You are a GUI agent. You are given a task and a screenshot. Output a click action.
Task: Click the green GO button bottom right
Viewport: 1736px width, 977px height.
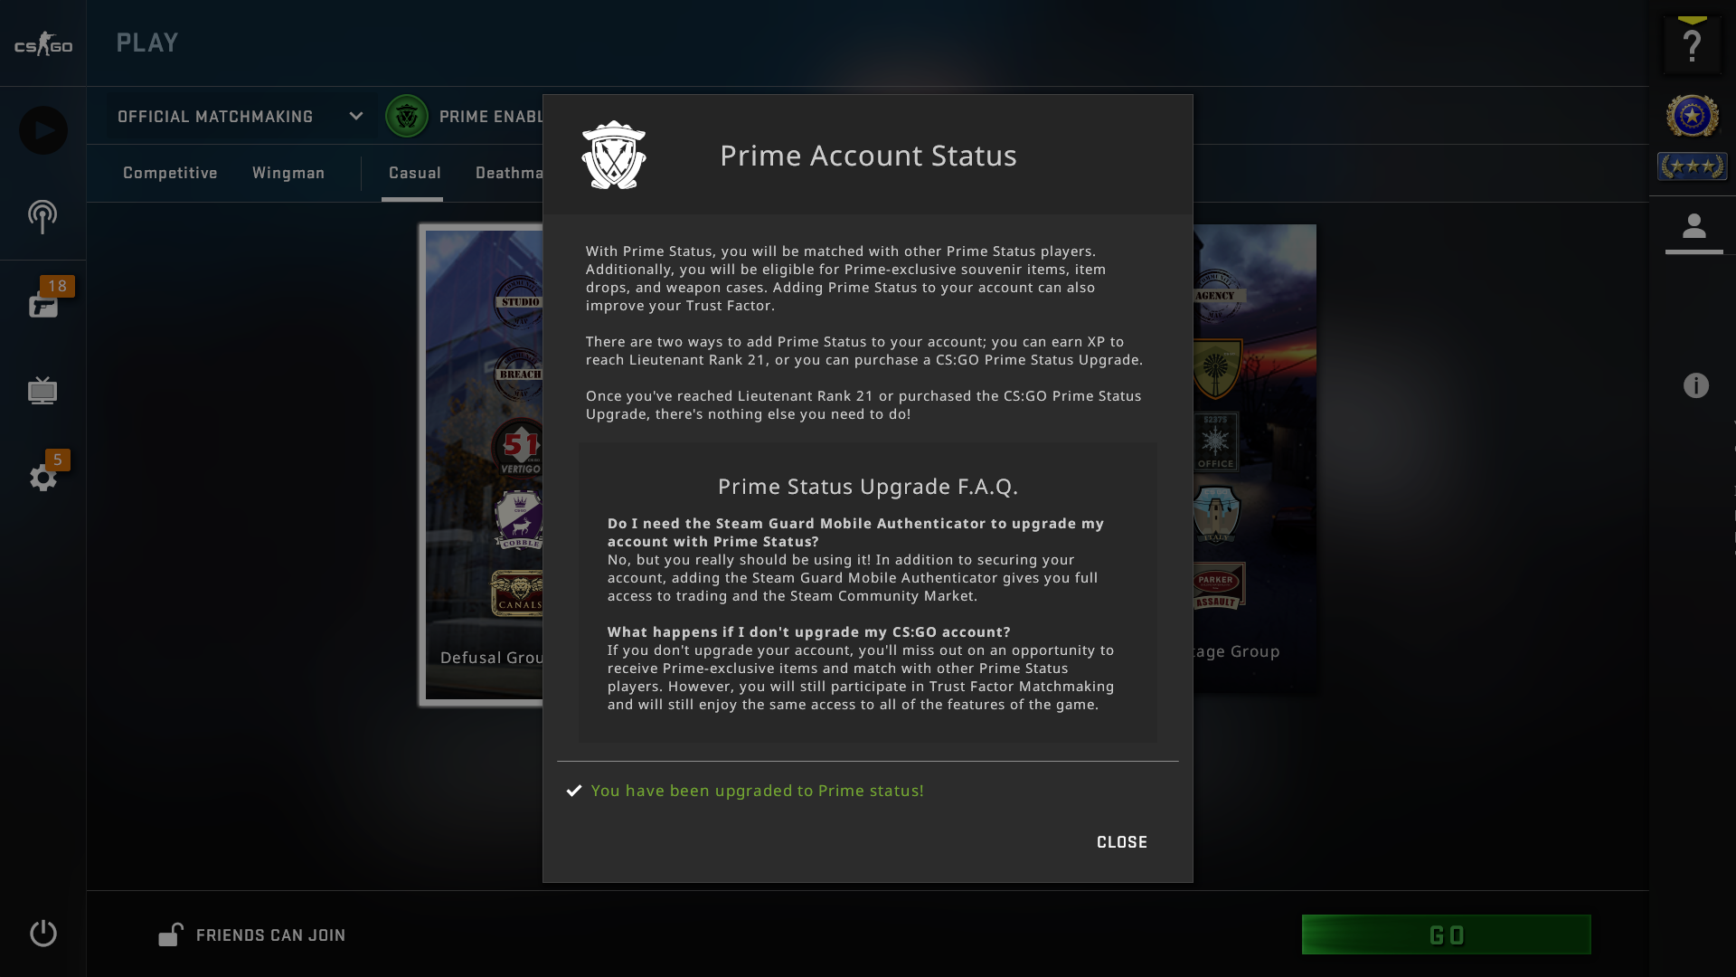point(1447,935)
